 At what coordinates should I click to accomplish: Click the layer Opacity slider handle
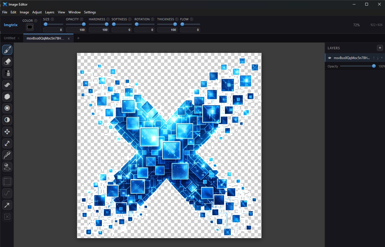[x=374, y=66]
